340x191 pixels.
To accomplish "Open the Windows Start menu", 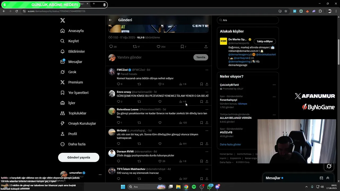I will pos(123,187).
